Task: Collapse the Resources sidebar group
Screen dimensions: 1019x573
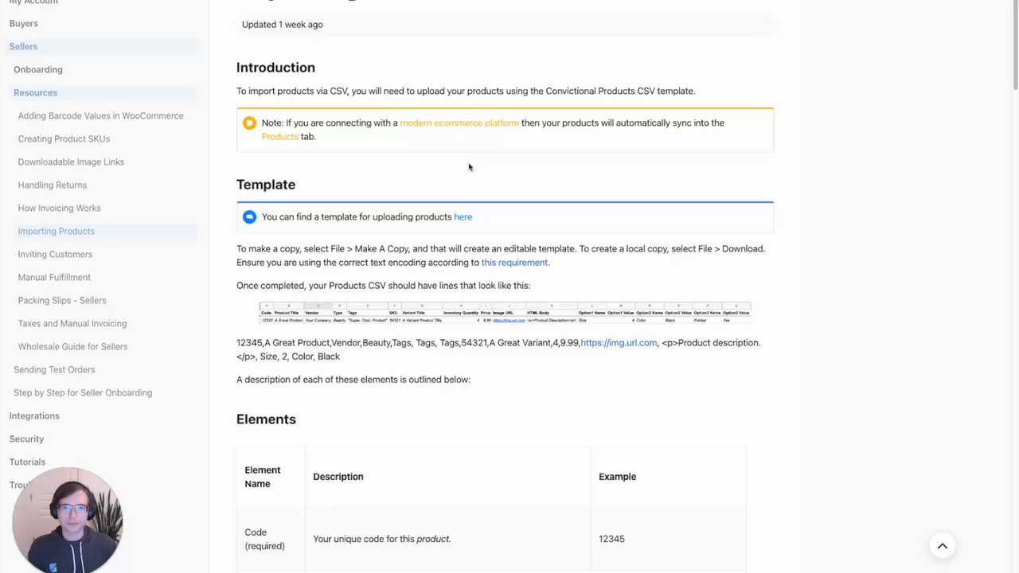Action: 35,92
